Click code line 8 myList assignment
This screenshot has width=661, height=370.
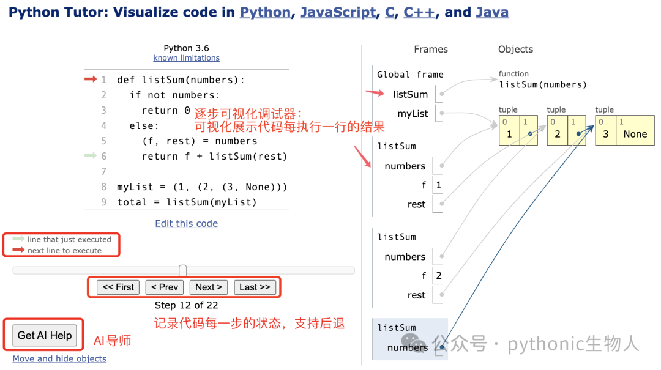[x=202, y=187]
